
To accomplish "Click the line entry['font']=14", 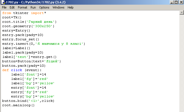I will click(x=29, y=88).
